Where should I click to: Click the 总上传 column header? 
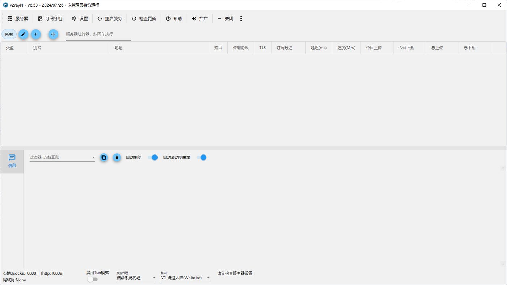coord(442,48)
